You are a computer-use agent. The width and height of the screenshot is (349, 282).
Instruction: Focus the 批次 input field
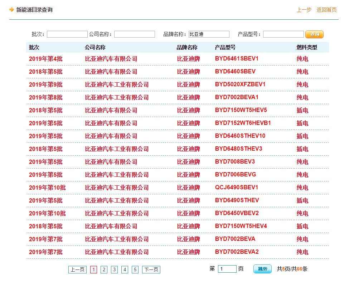coord(67,34)
